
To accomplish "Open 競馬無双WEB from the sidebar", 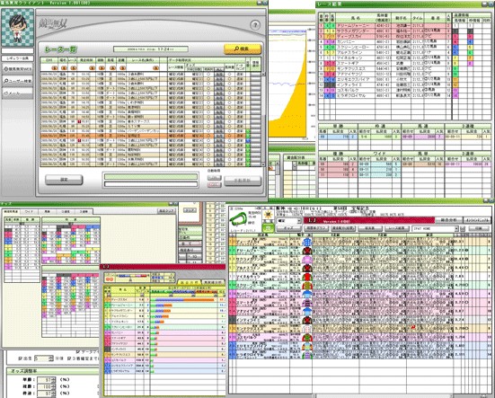I will click(17, 68).
